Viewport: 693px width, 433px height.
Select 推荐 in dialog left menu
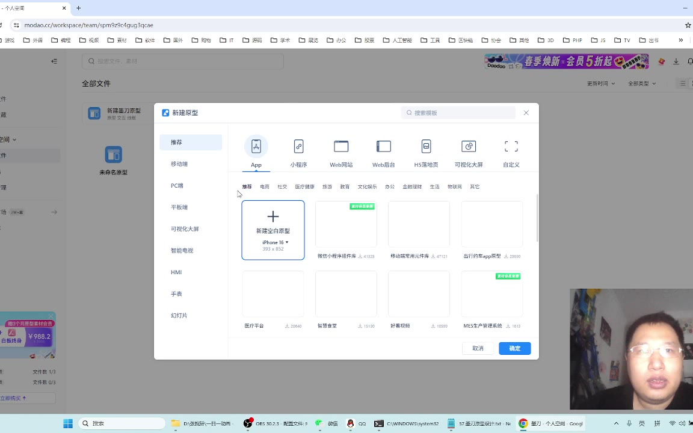[x=191, y=143]
